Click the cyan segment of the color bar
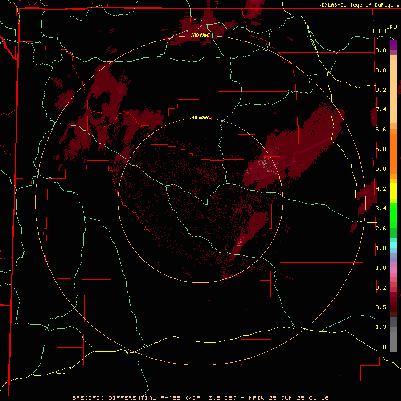401x401 pixels. tap(393, 245)
